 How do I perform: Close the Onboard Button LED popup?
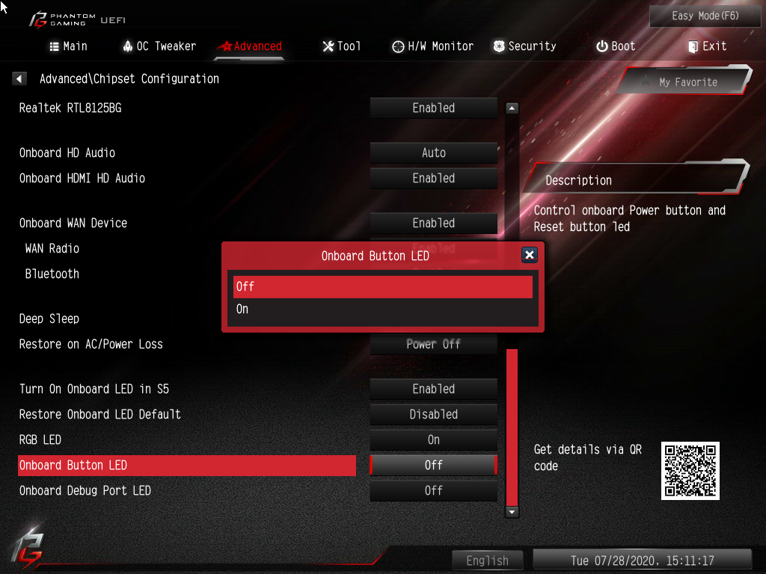pyautogui.click(x=529, y=255)
